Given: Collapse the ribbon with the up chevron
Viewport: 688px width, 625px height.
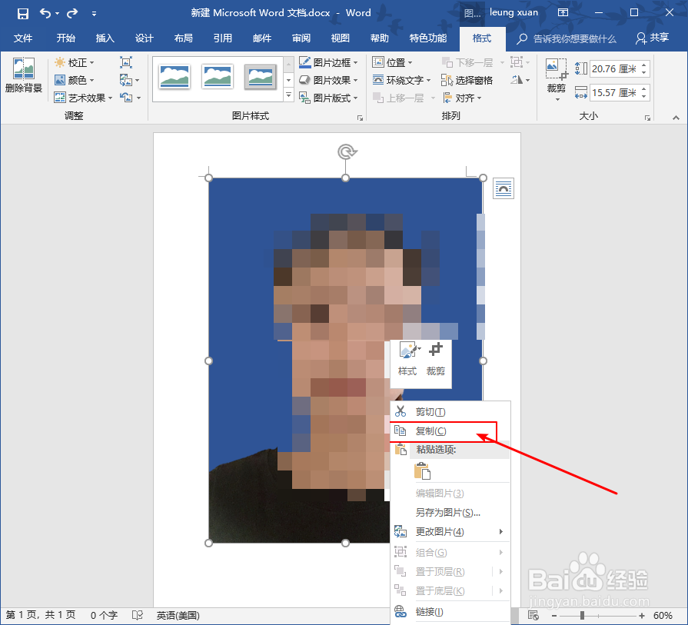Looking at the screenshot, I should tap(676, 118).
